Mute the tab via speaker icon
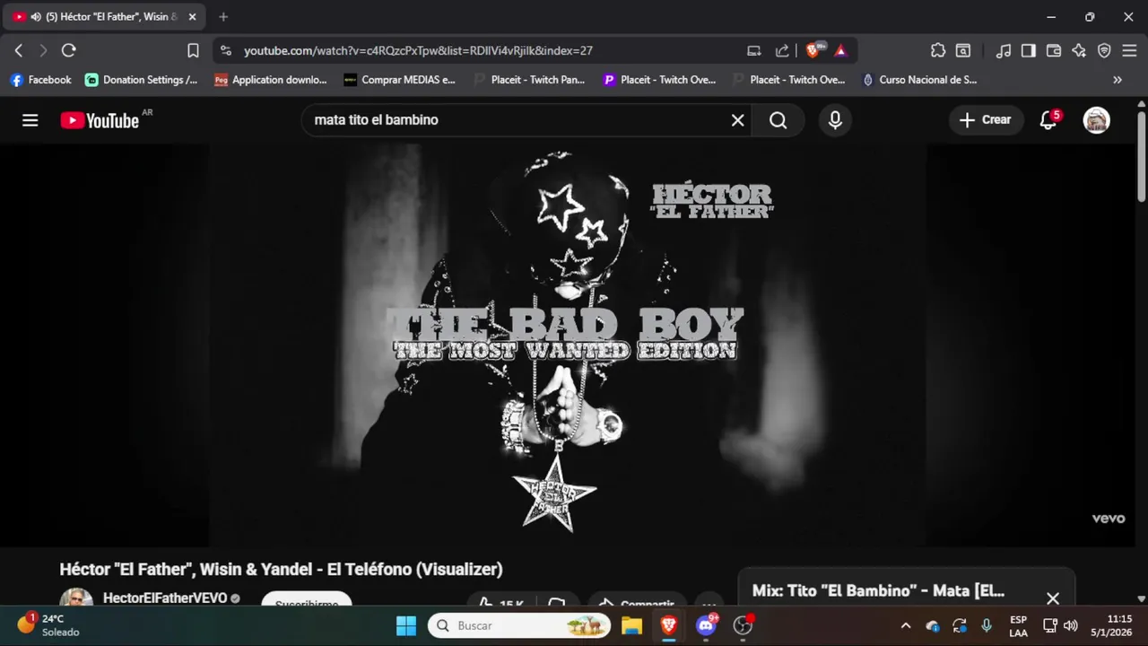This screenshot has width=1148, height=646. [x=36, y=17]
